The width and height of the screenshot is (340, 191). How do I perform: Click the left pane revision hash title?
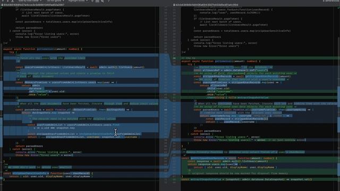point(34,5)
